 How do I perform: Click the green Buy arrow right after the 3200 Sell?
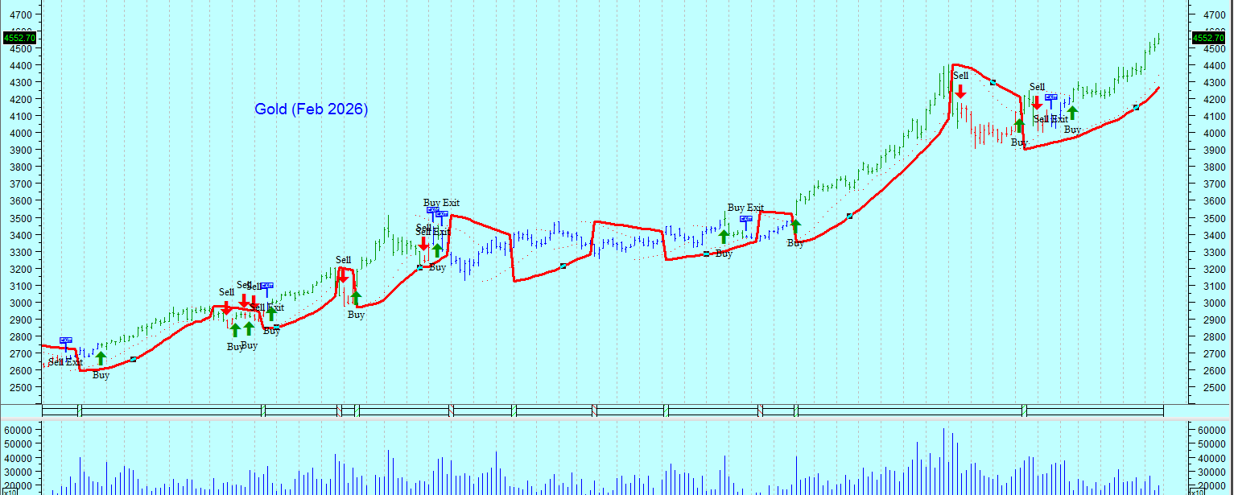coord(356,298)
